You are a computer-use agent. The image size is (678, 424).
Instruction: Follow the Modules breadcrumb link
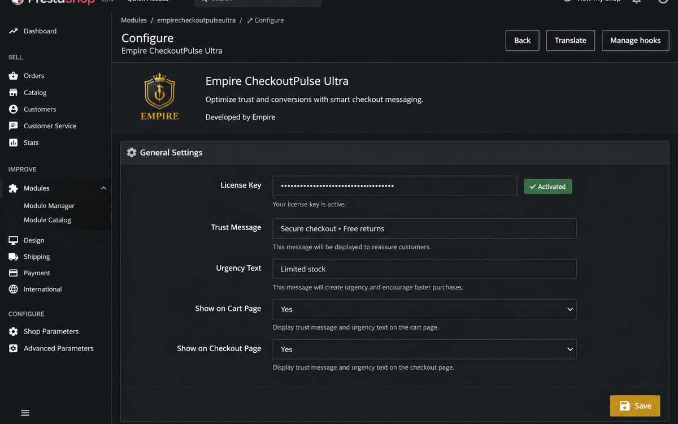(x=134, y=20)
